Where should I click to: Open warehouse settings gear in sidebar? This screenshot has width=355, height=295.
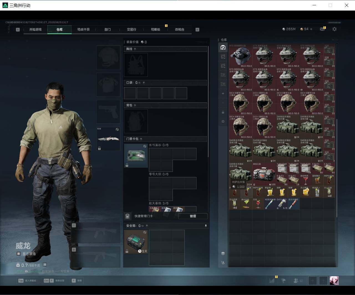coord(223,122)
